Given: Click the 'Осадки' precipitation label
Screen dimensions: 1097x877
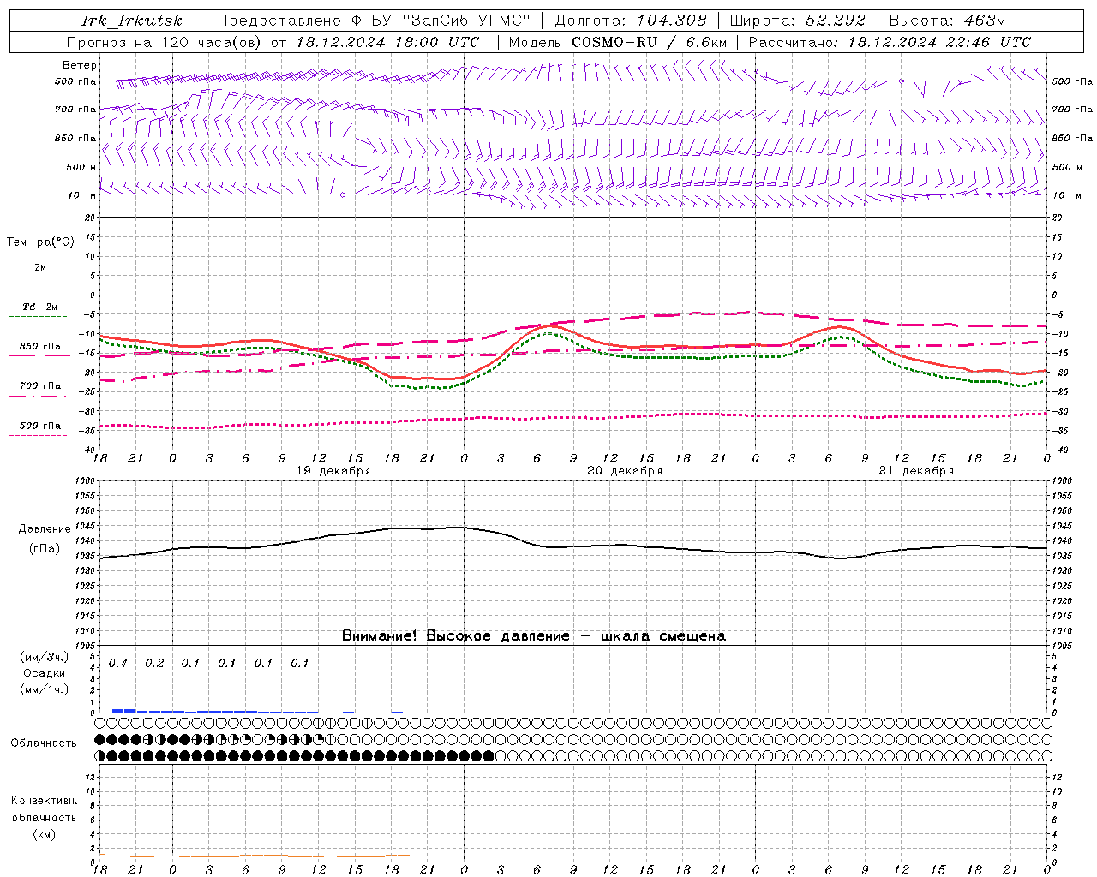Looking at the screenshot, I should pos(45,673).
